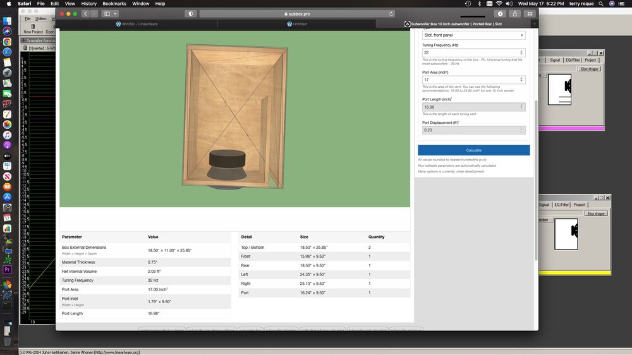The height and width of the screenshot is (355, 632).
Task: Open Podcasts app in the dock
Action: 7,145
